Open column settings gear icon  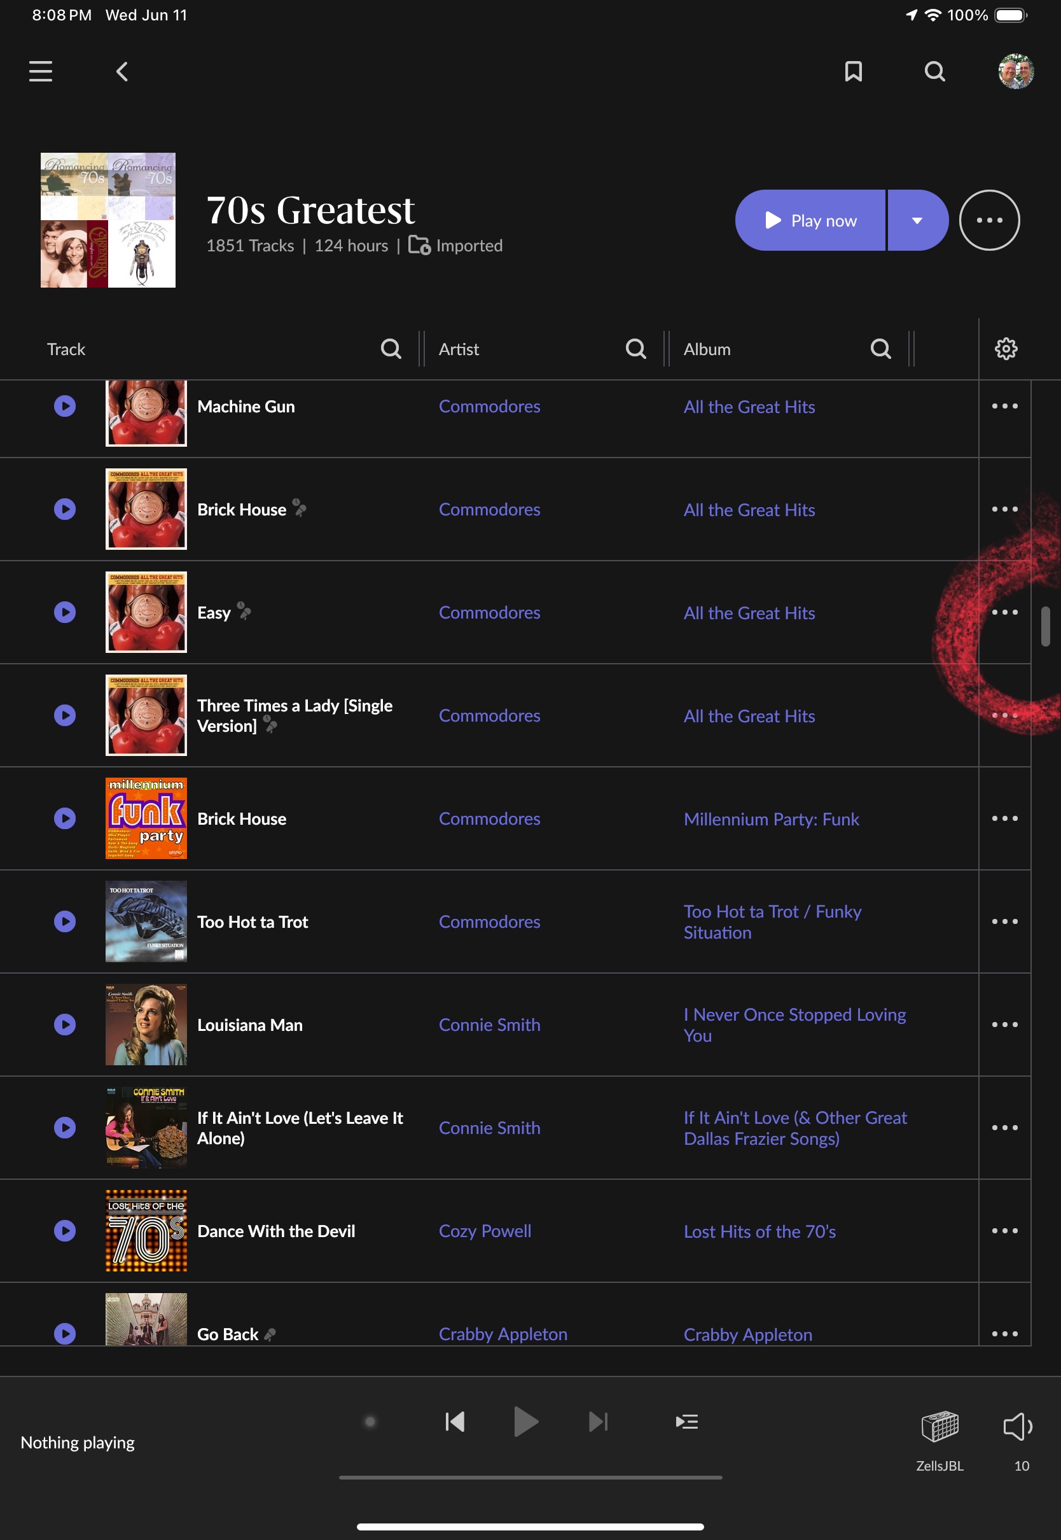click(1006, 349)
